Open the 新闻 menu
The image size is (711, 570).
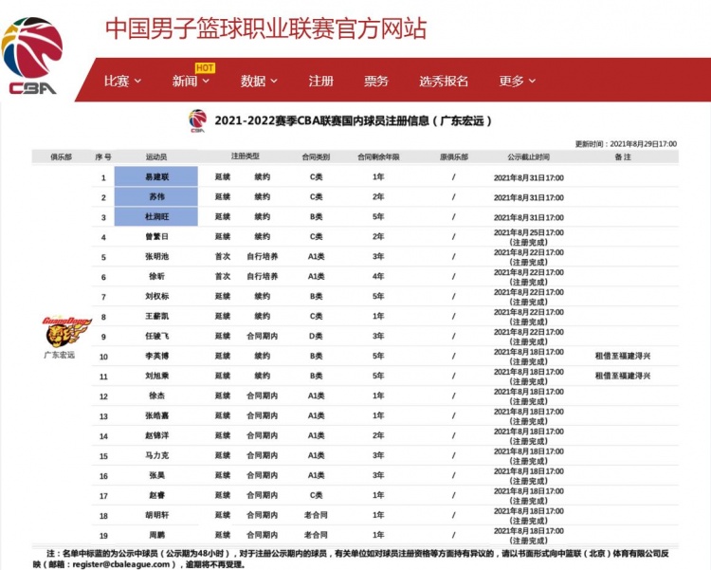(185, 81)
